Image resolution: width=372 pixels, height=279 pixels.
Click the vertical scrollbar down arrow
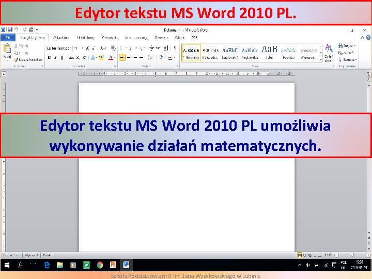pos(369,233)
